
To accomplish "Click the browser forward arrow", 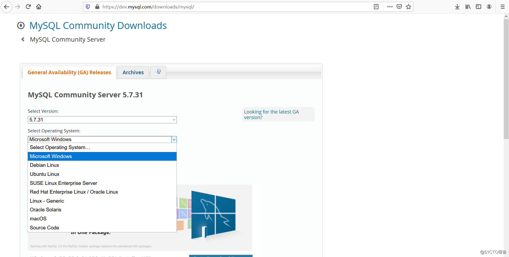I will click(x=17, y=7).
